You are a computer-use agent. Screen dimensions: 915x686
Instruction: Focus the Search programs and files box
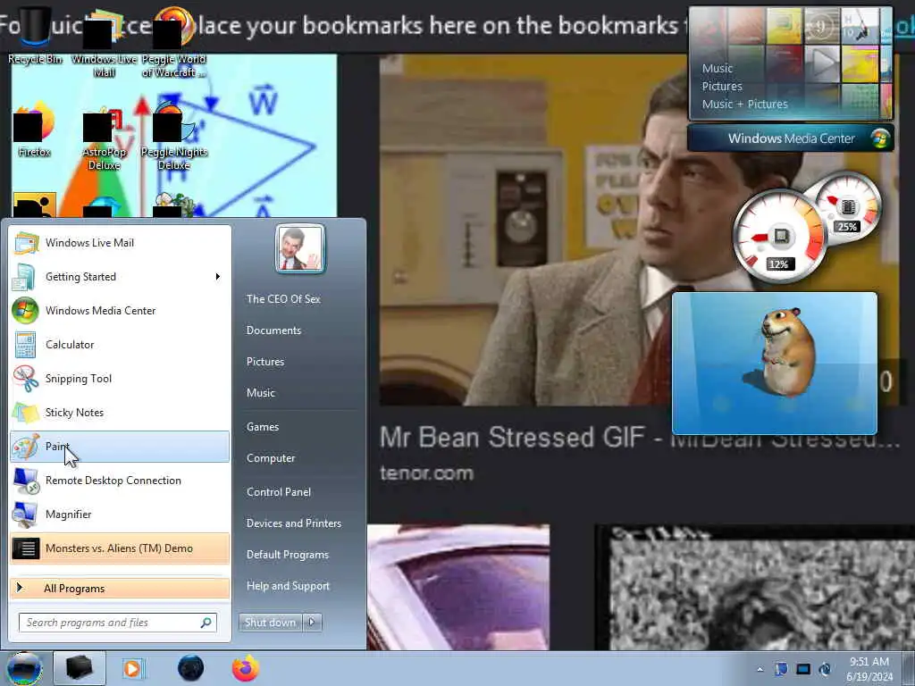(117, 623)
